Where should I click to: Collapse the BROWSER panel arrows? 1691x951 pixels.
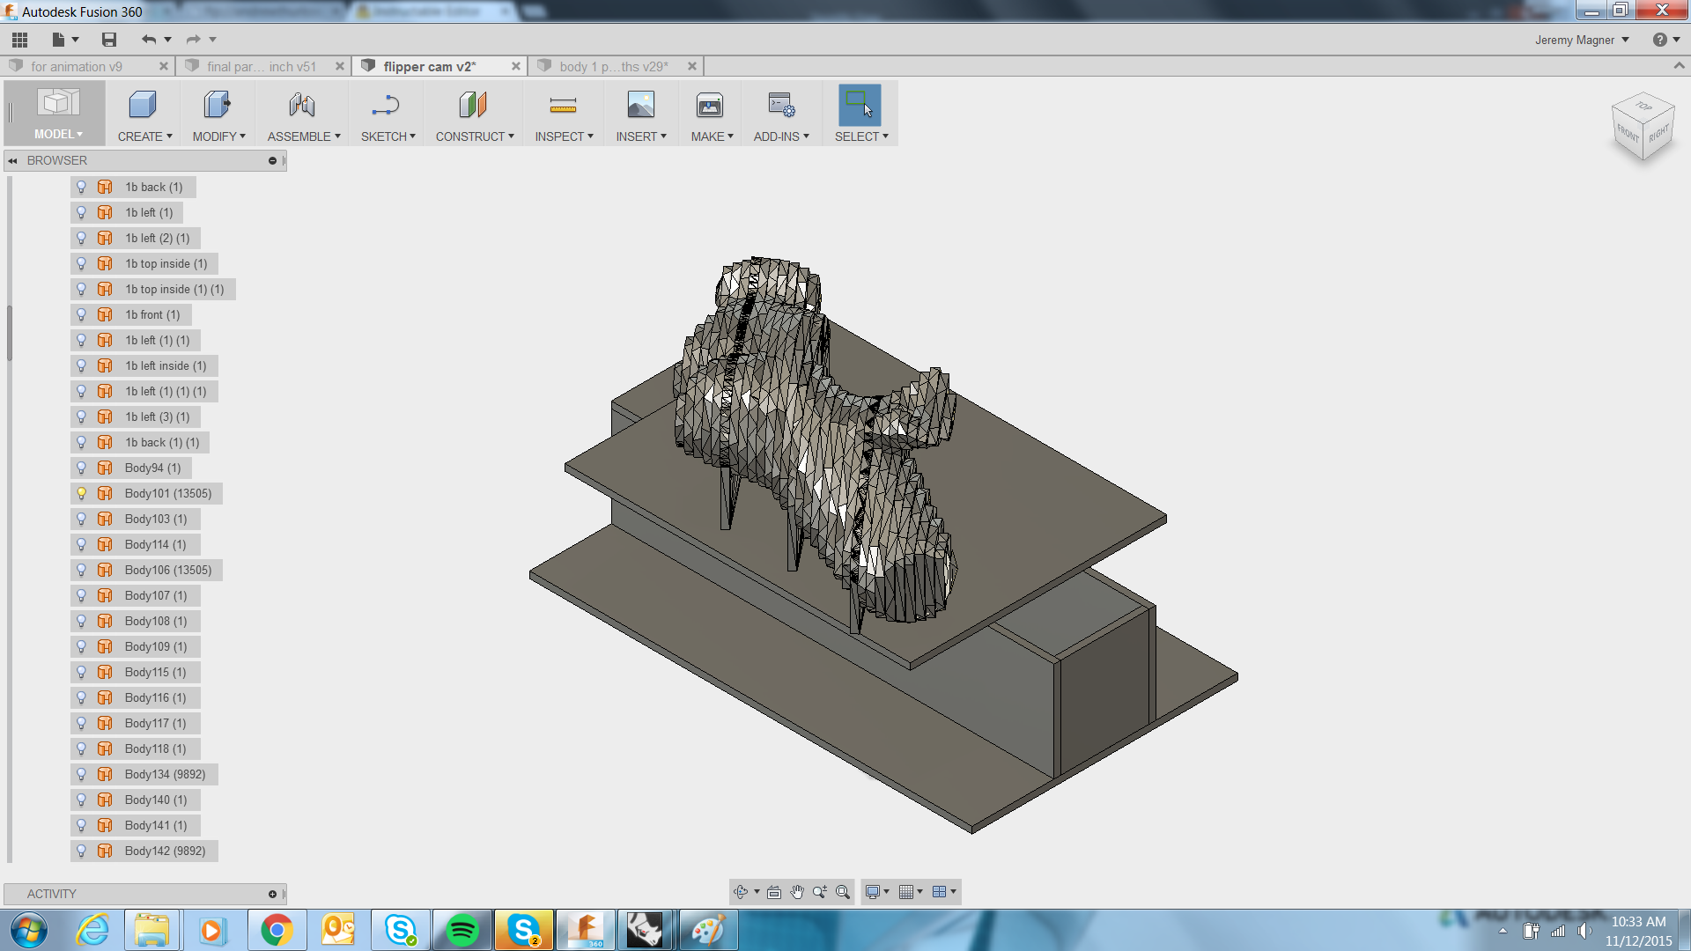(x=13, y=161)
